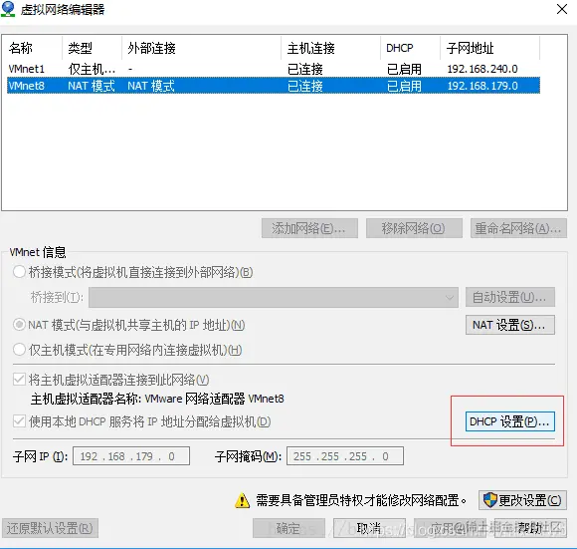577x549 pixels.
Task: Click the 移除网络 button
Action: [x=414, y=228]
